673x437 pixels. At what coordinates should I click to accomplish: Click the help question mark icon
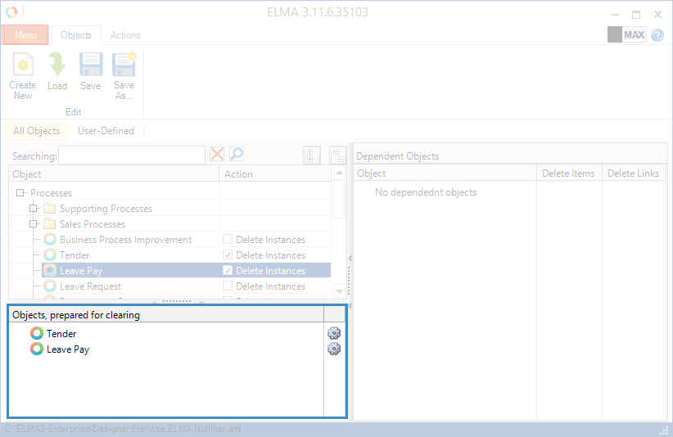657,35
